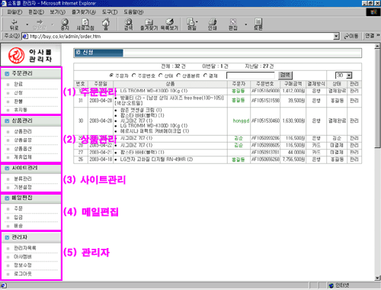Open the Favorites (즐겨찾기) toolbar icon
This screenshot has width=381, height=290.
click(x=149, y=24)
